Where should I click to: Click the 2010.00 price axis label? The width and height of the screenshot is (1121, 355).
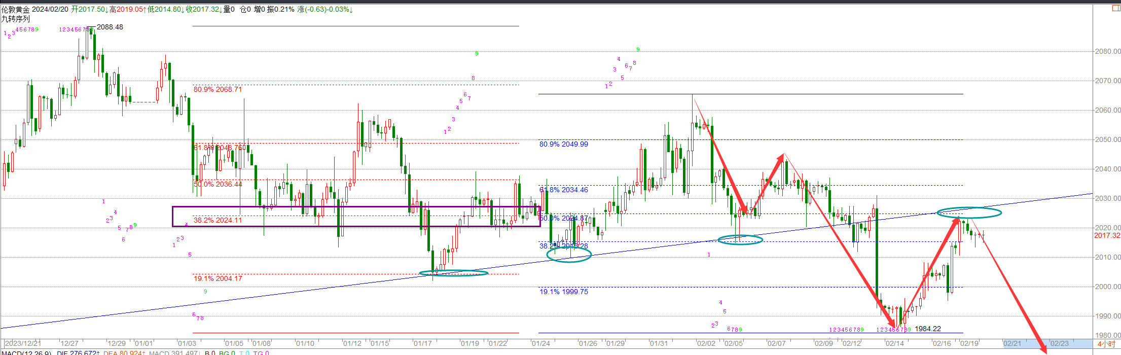point(1108,257)
